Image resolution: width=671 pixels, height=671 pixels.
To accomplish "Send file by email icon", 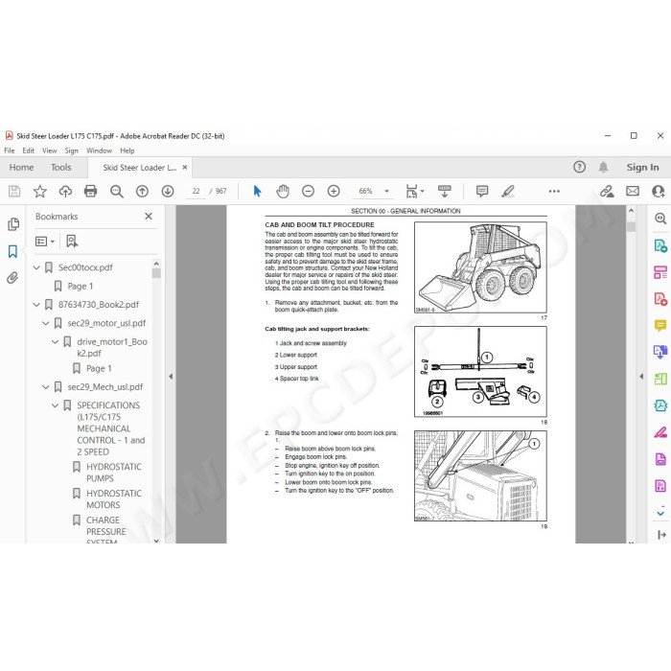I will pos(633,191).
